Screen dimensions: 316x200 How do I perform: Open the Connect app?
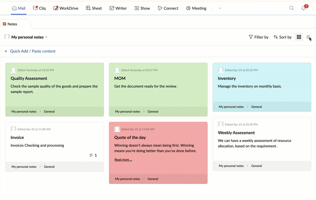click(168, 8)
